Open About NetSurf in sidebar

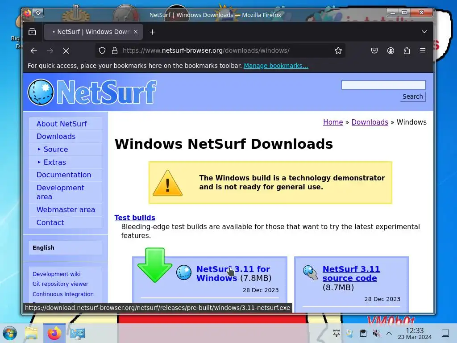pyautogui.click(x=62, y=124)
